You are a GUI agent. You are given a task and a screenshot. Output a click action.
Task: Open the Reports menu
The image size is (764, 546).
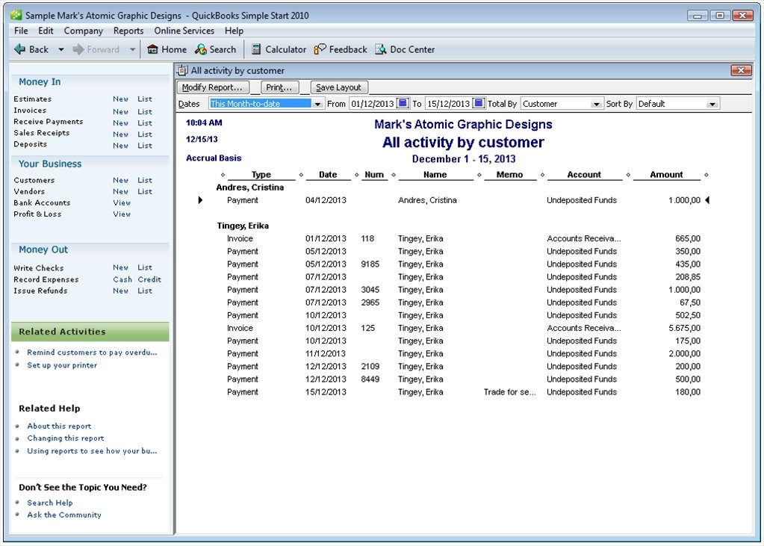pyautogui.click(x=128, y=31)
